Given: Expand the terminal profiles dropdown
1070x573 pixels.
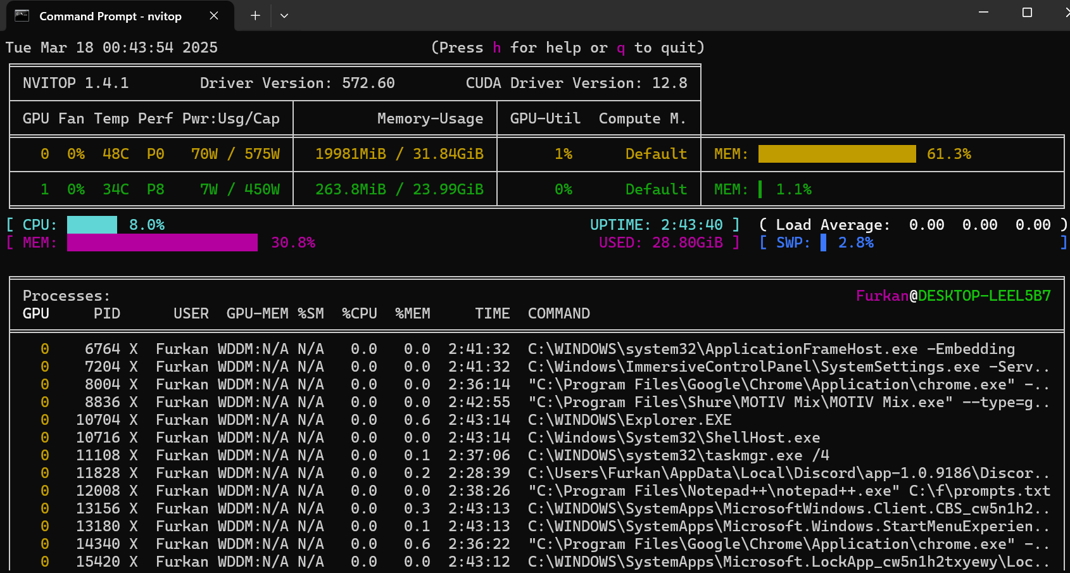Looking at the screenshot, I should (284, 16).
